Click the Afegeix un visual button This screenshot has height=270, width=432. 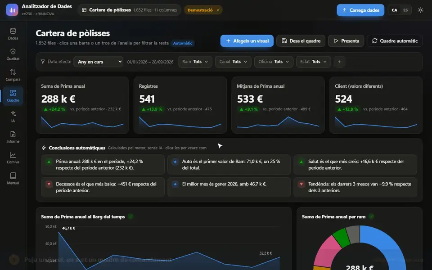(247, 41)
